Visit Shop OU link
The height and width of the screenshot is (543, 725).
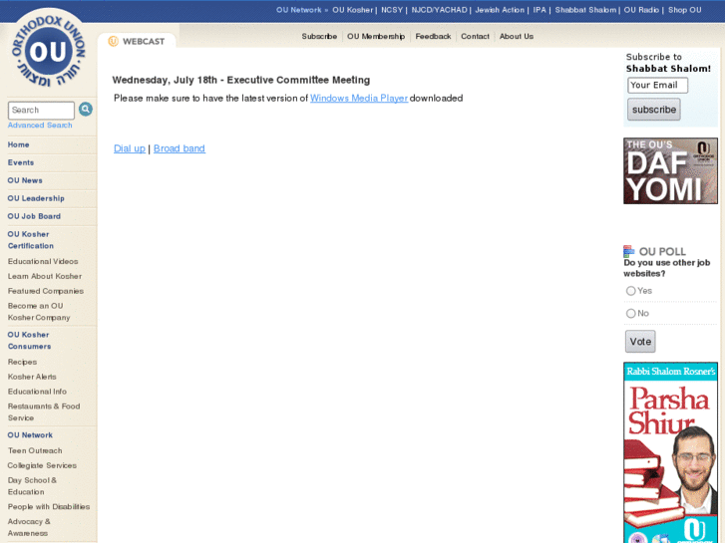coord(684,10)
